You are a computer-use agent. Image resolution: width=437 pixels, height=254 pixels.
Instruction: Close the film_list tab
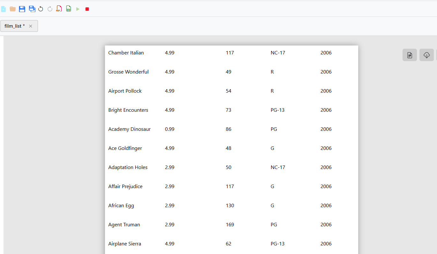pyautogui.click(x=31, y=26)
